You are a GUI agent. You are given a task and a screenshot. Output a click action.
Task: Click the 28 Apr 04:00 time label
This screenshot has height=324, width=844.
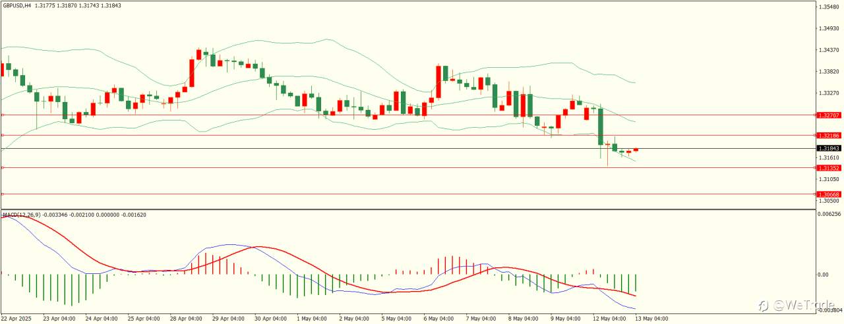pos(185,318)
